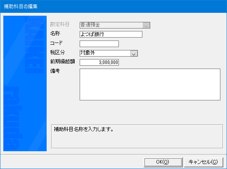
Task: Click the rakuda logo text on blue banner
Action: 13,118
